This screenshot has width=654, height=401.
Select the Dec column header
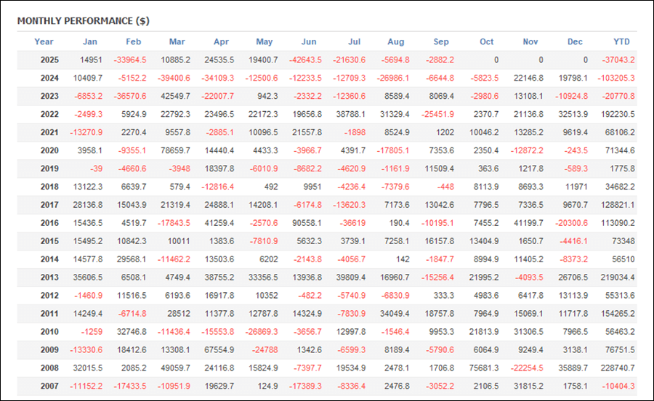tap(575, 41)
